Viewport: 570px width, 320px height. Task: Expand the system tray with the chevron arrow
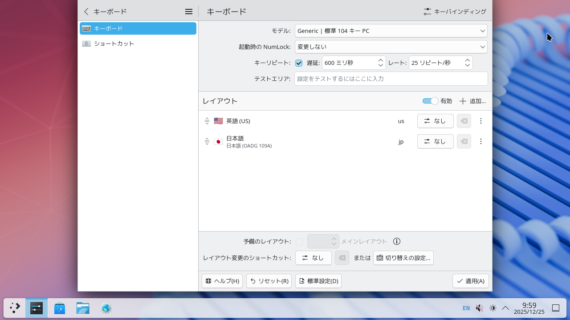pyautogui.click(x=505, y=308)
